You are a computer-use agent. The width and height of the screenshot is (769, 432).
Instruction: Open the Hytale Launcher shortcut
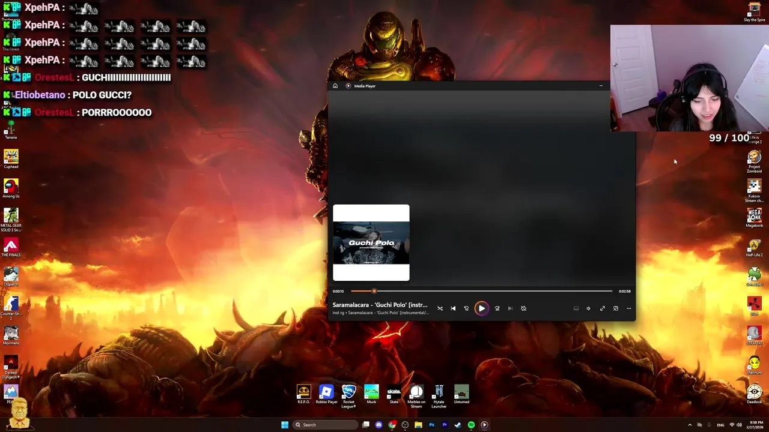coord(439,397)
